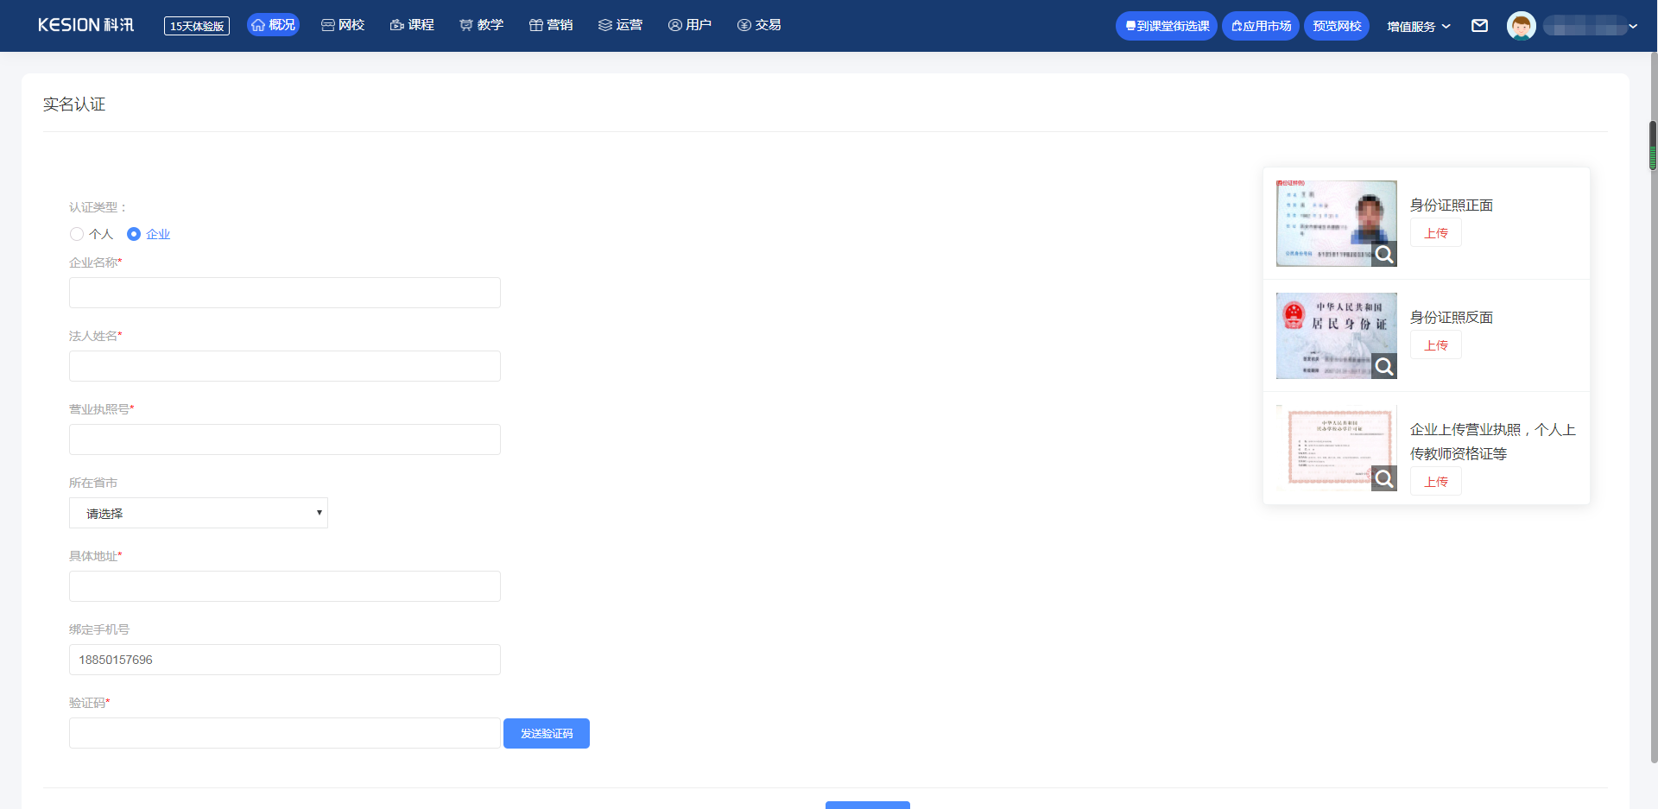1658x809 pixels.
Task: Click the 预览网校 button
Action: (x=1337, y=26)
